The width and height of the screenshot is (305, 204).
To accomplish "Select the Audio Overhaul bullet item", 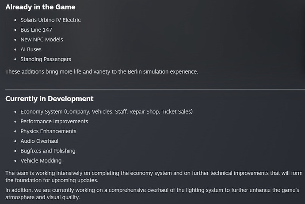I will point(39,141).
